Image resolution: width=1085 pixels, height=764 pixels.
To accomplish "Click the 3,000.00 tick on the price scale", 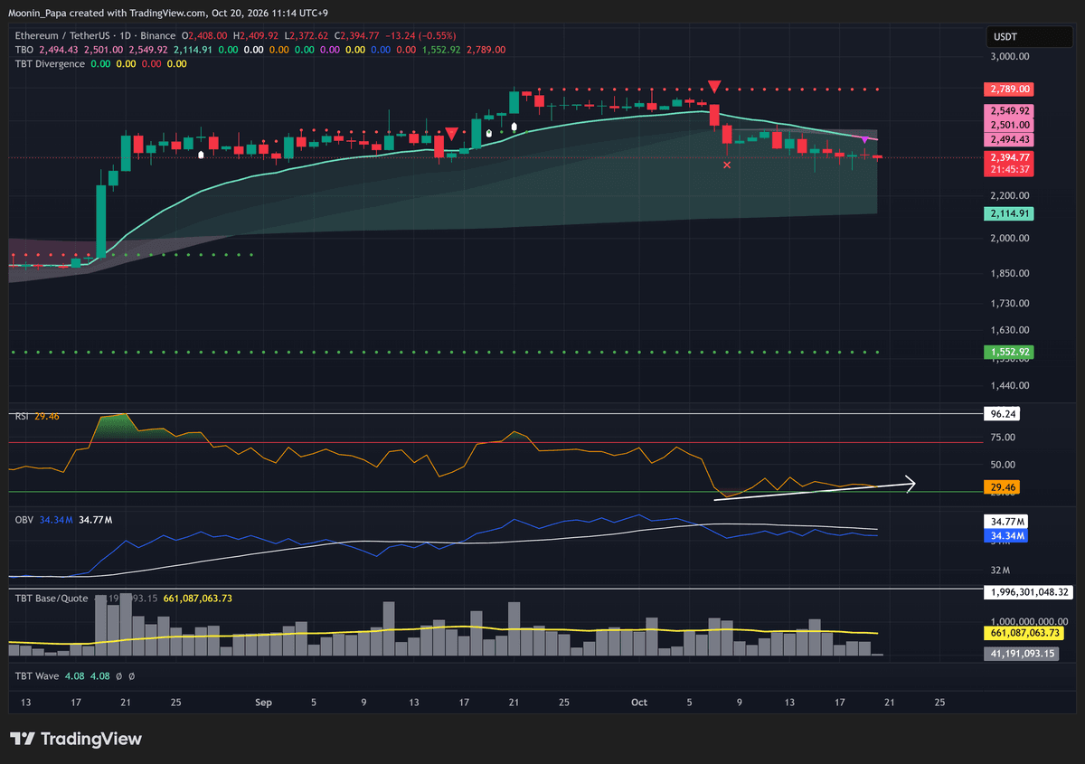I will pos(1011,56).
